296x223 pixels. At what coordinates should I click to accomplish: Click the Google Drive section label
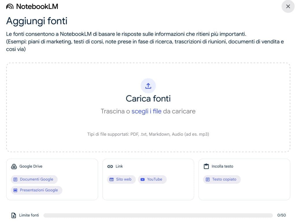[31, 167]
